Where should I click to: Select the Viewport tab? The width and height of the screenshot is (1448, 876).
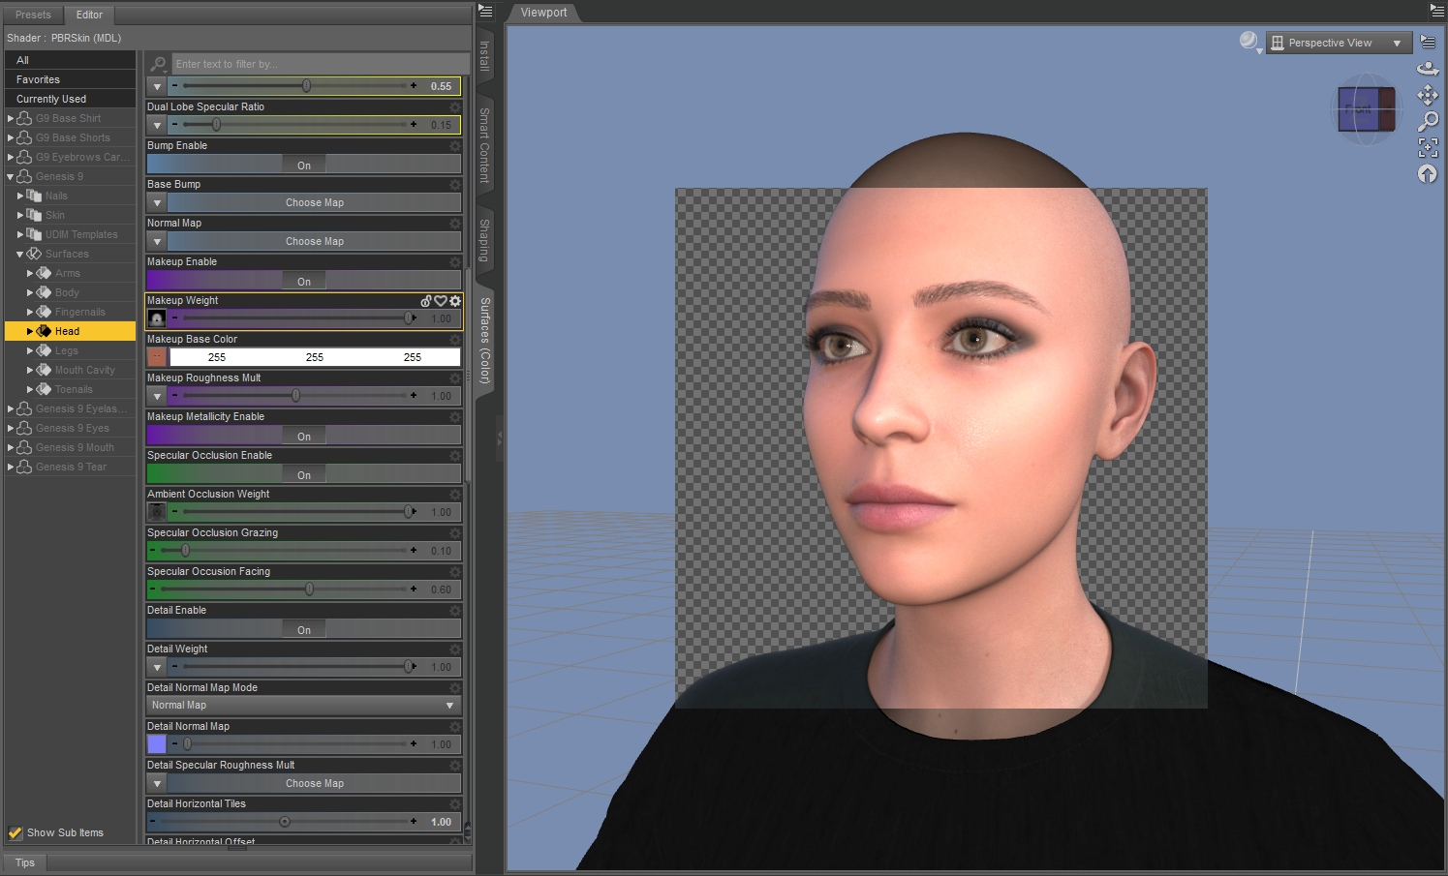click(x=543, y=13)
